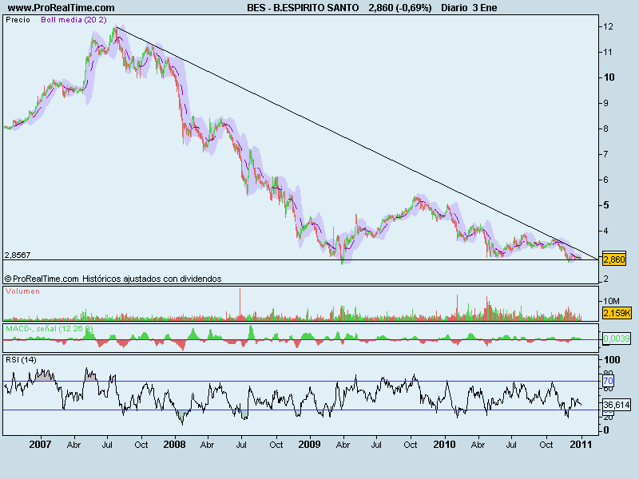
Task: Click the 4 label on price axis
Action: 606,231
